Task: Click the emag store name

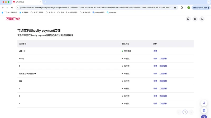Action: point(21,58)
